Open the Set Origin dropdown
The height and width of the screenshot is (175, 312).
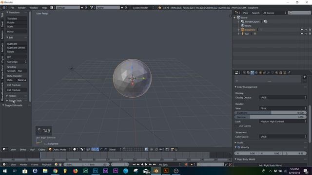[17, 62]
